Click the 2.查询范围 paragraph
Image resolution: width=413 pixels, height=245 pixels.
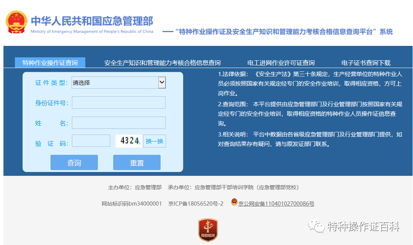(310, 114)
